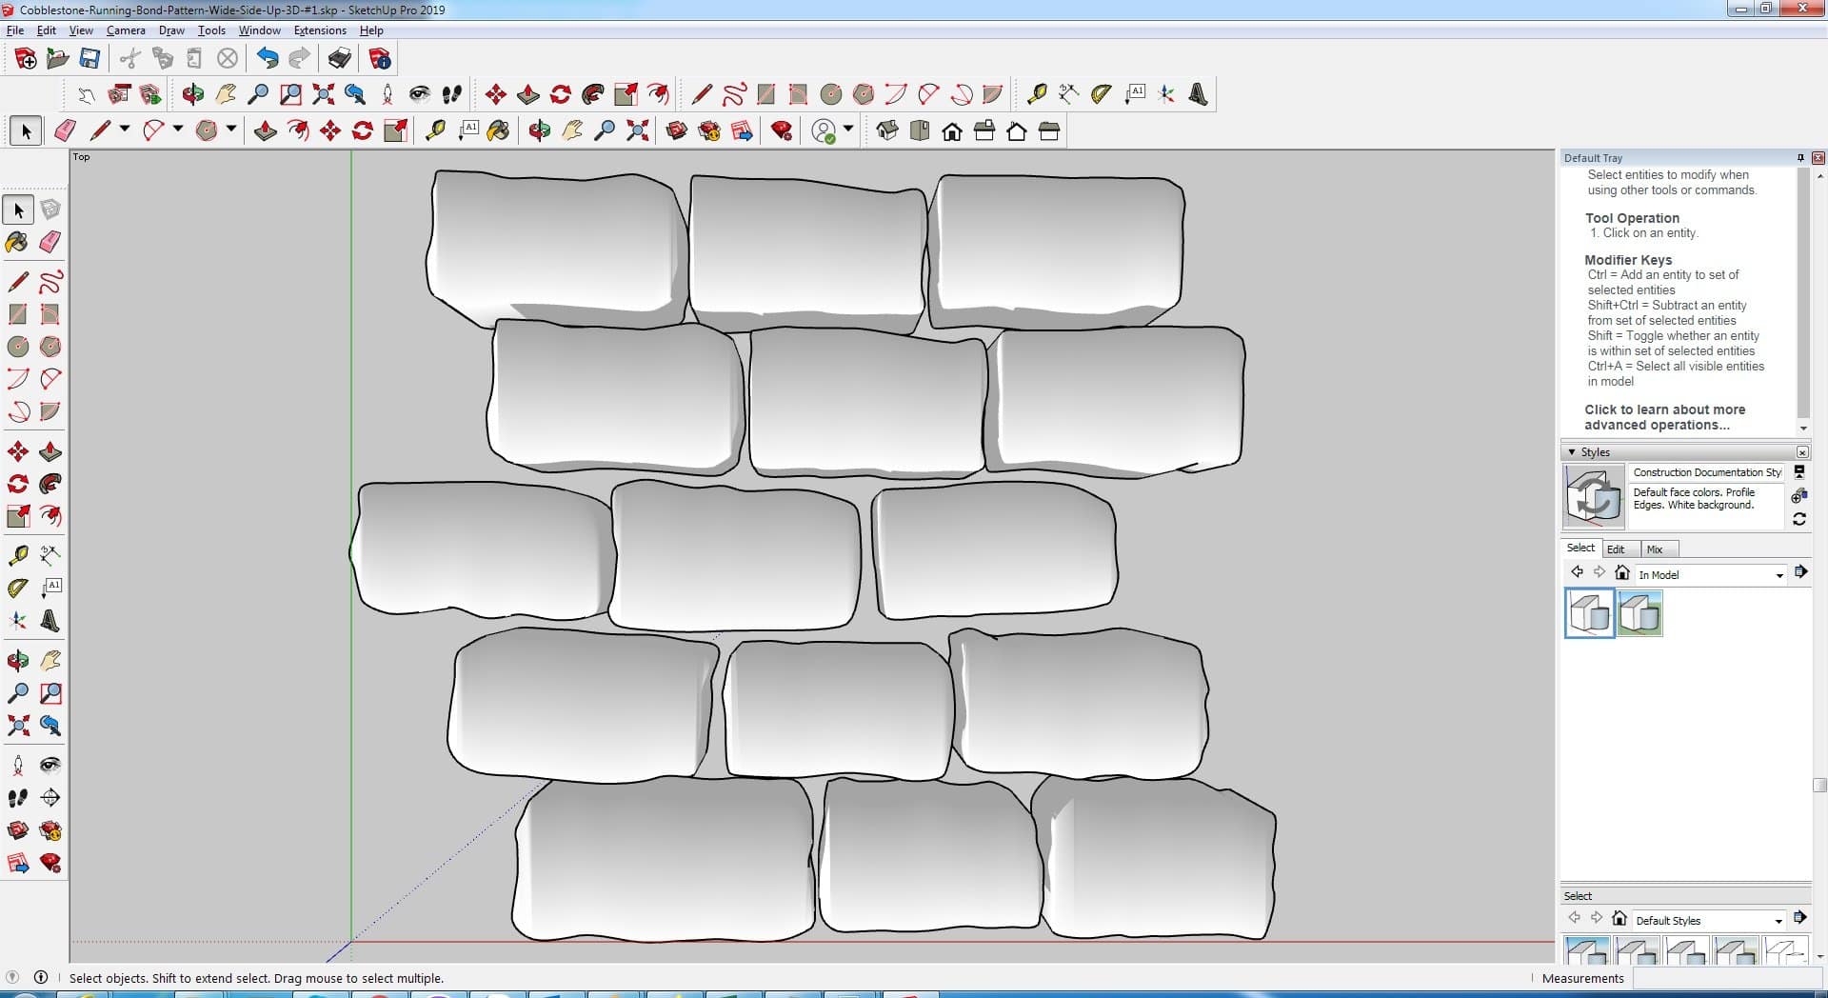Collapse the Styles panel
The image size is (1828, 998).
[x=1572, y=452]
